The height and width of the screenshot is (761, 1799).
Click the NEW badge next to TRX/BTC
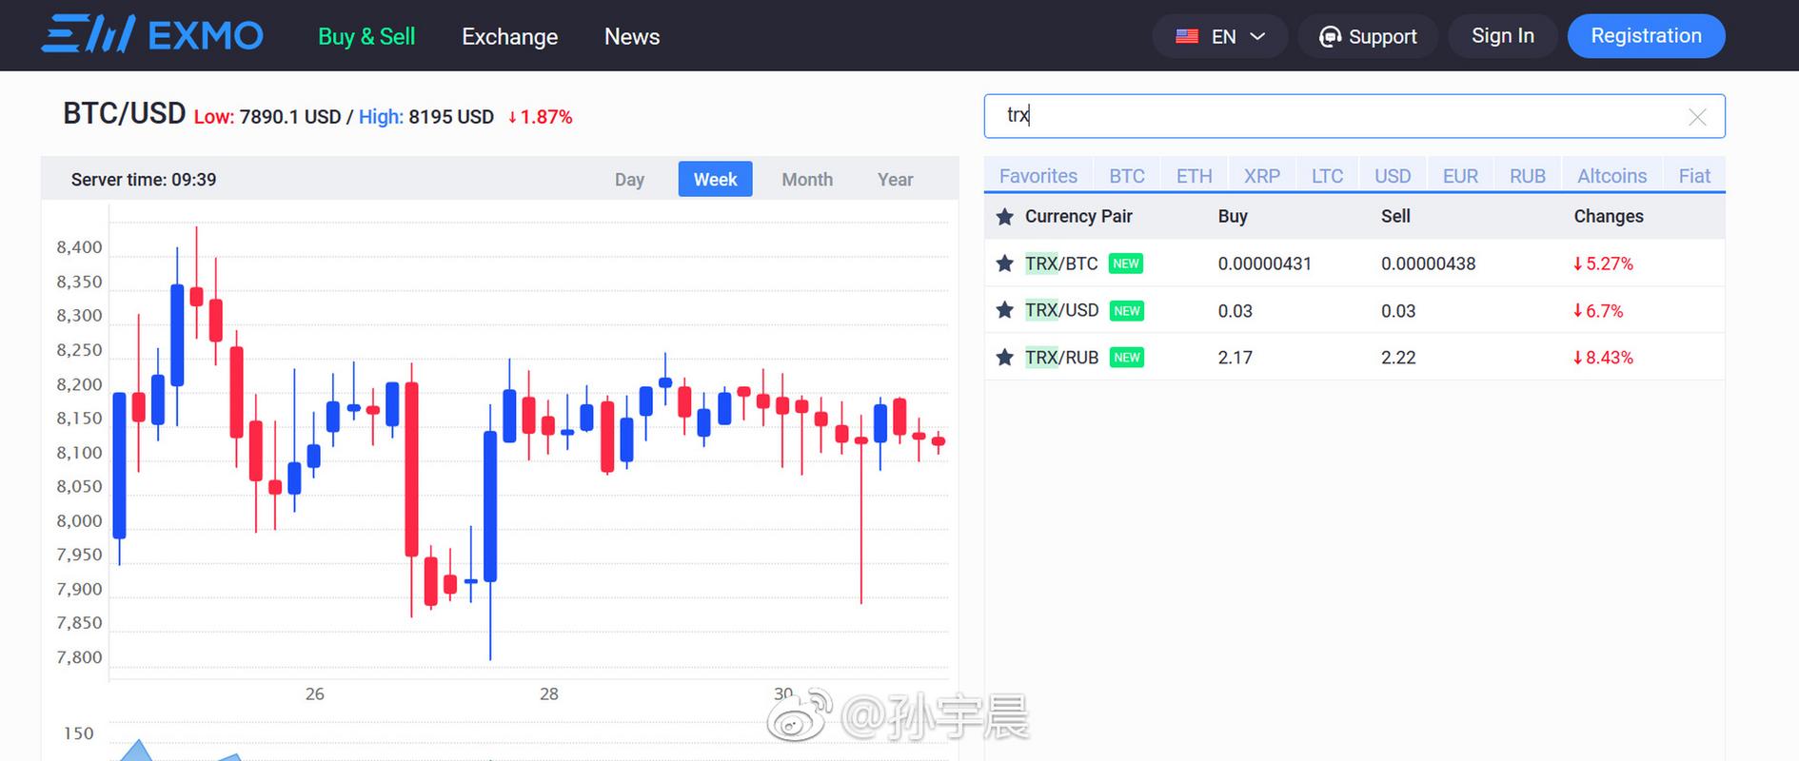(x=1126, y=263)
